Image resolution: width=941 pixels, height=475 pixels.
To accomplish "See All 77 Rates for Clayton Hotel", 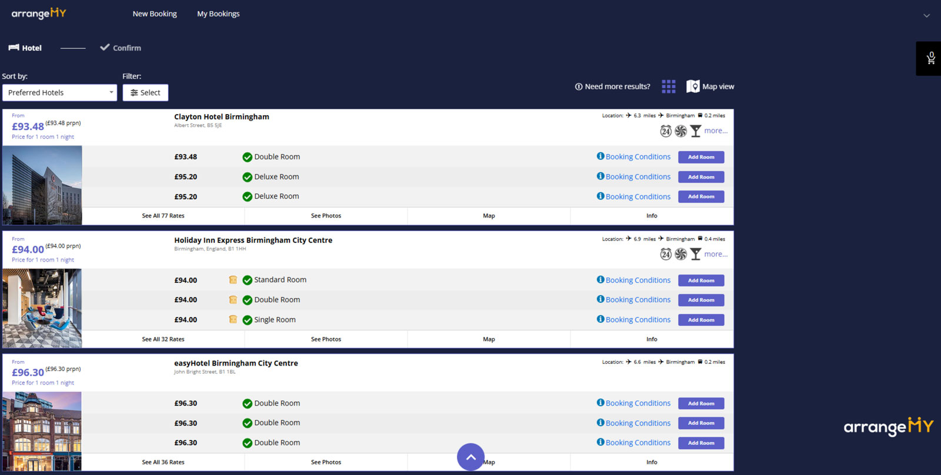I will pyautogui.click(x=163, y=216).
